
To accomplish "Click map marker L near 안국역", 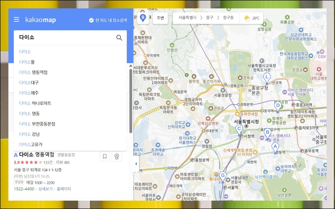I will [267, 78].
